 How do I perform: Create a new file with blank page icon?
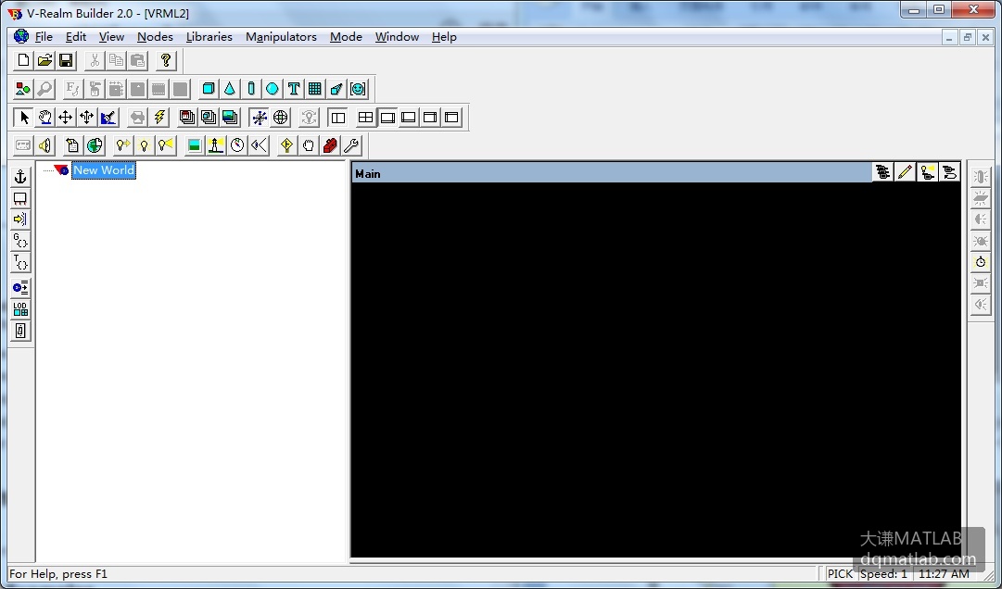(x=24, y=60)
